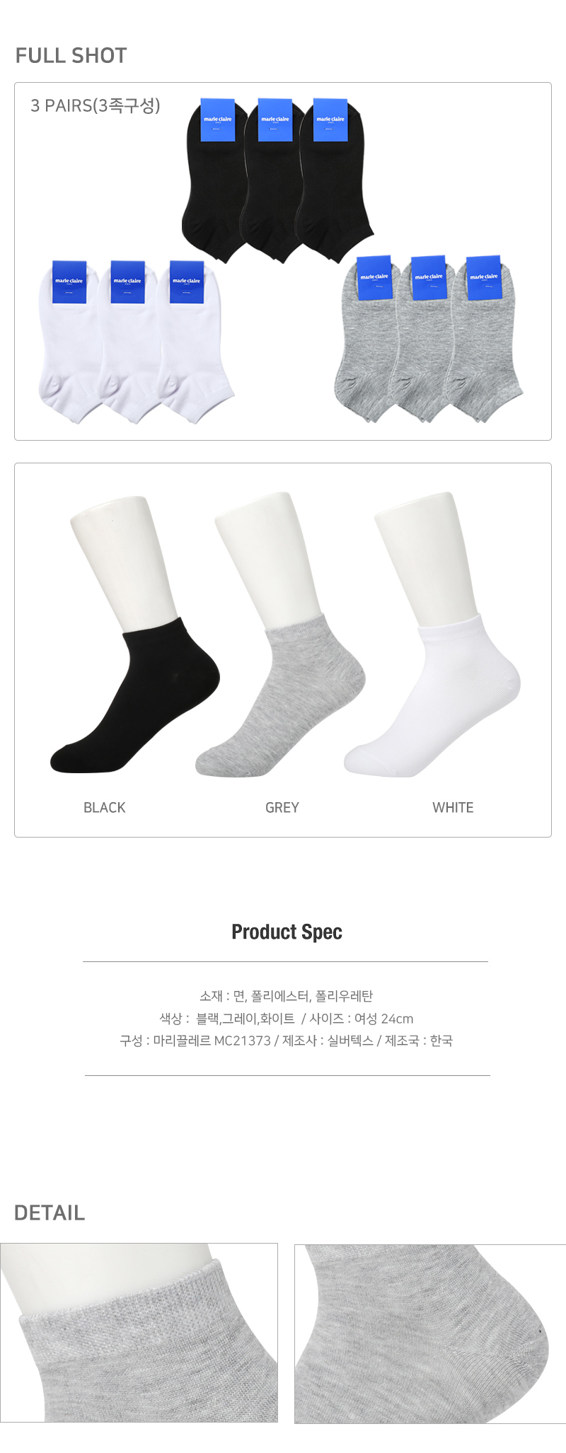Open the grey sock heel detail photo

[x=430, y=1333]
